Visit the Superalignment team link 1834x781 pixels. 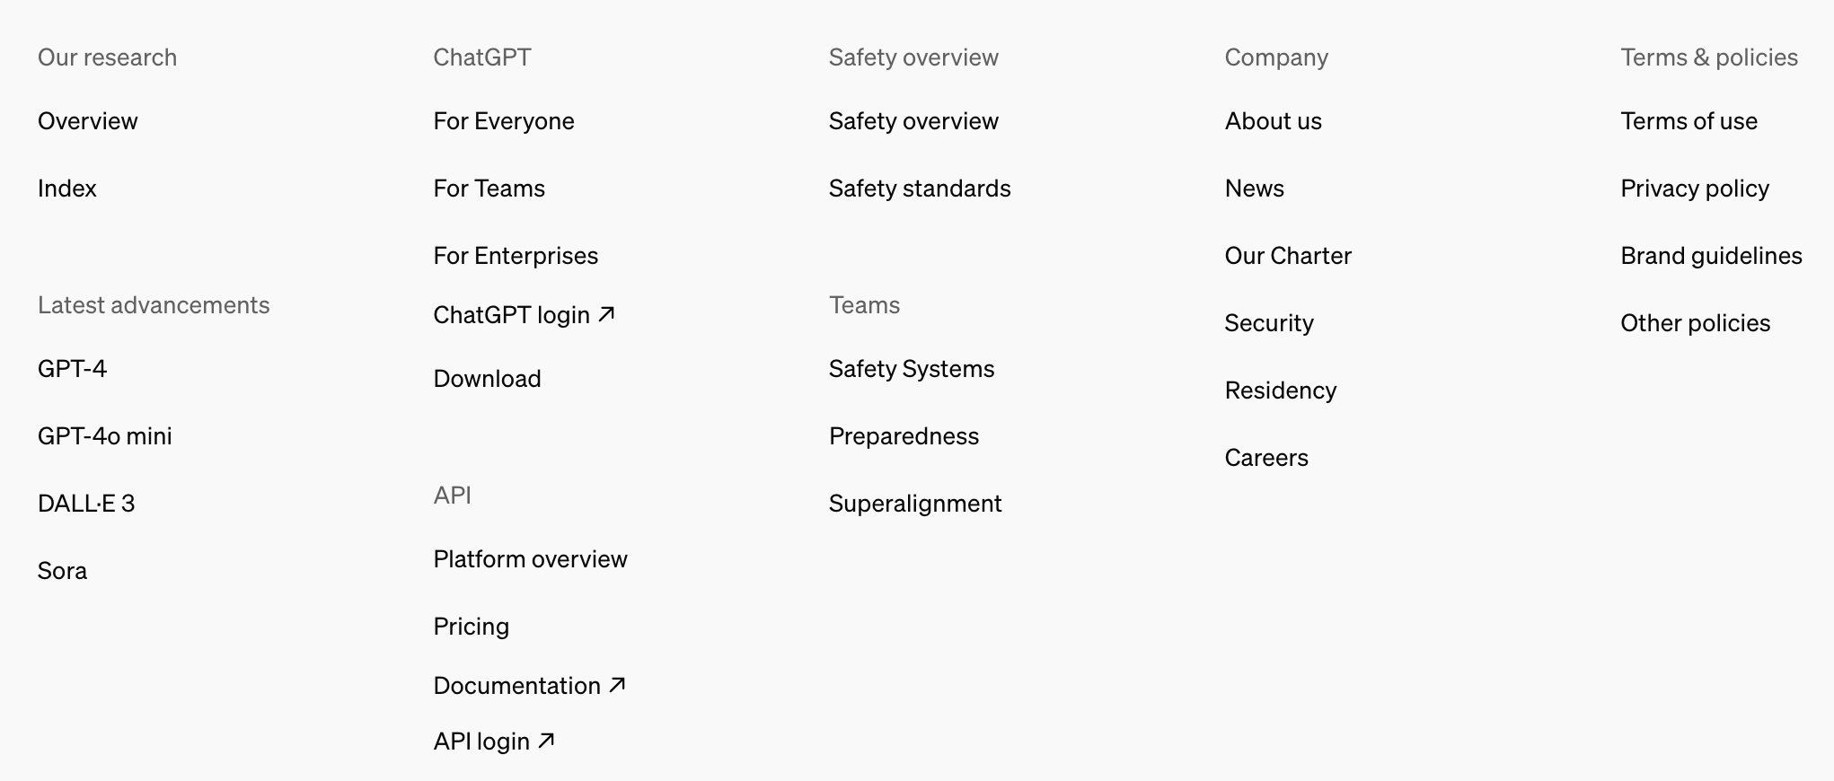pyautogui.click(x=914, y=504)
